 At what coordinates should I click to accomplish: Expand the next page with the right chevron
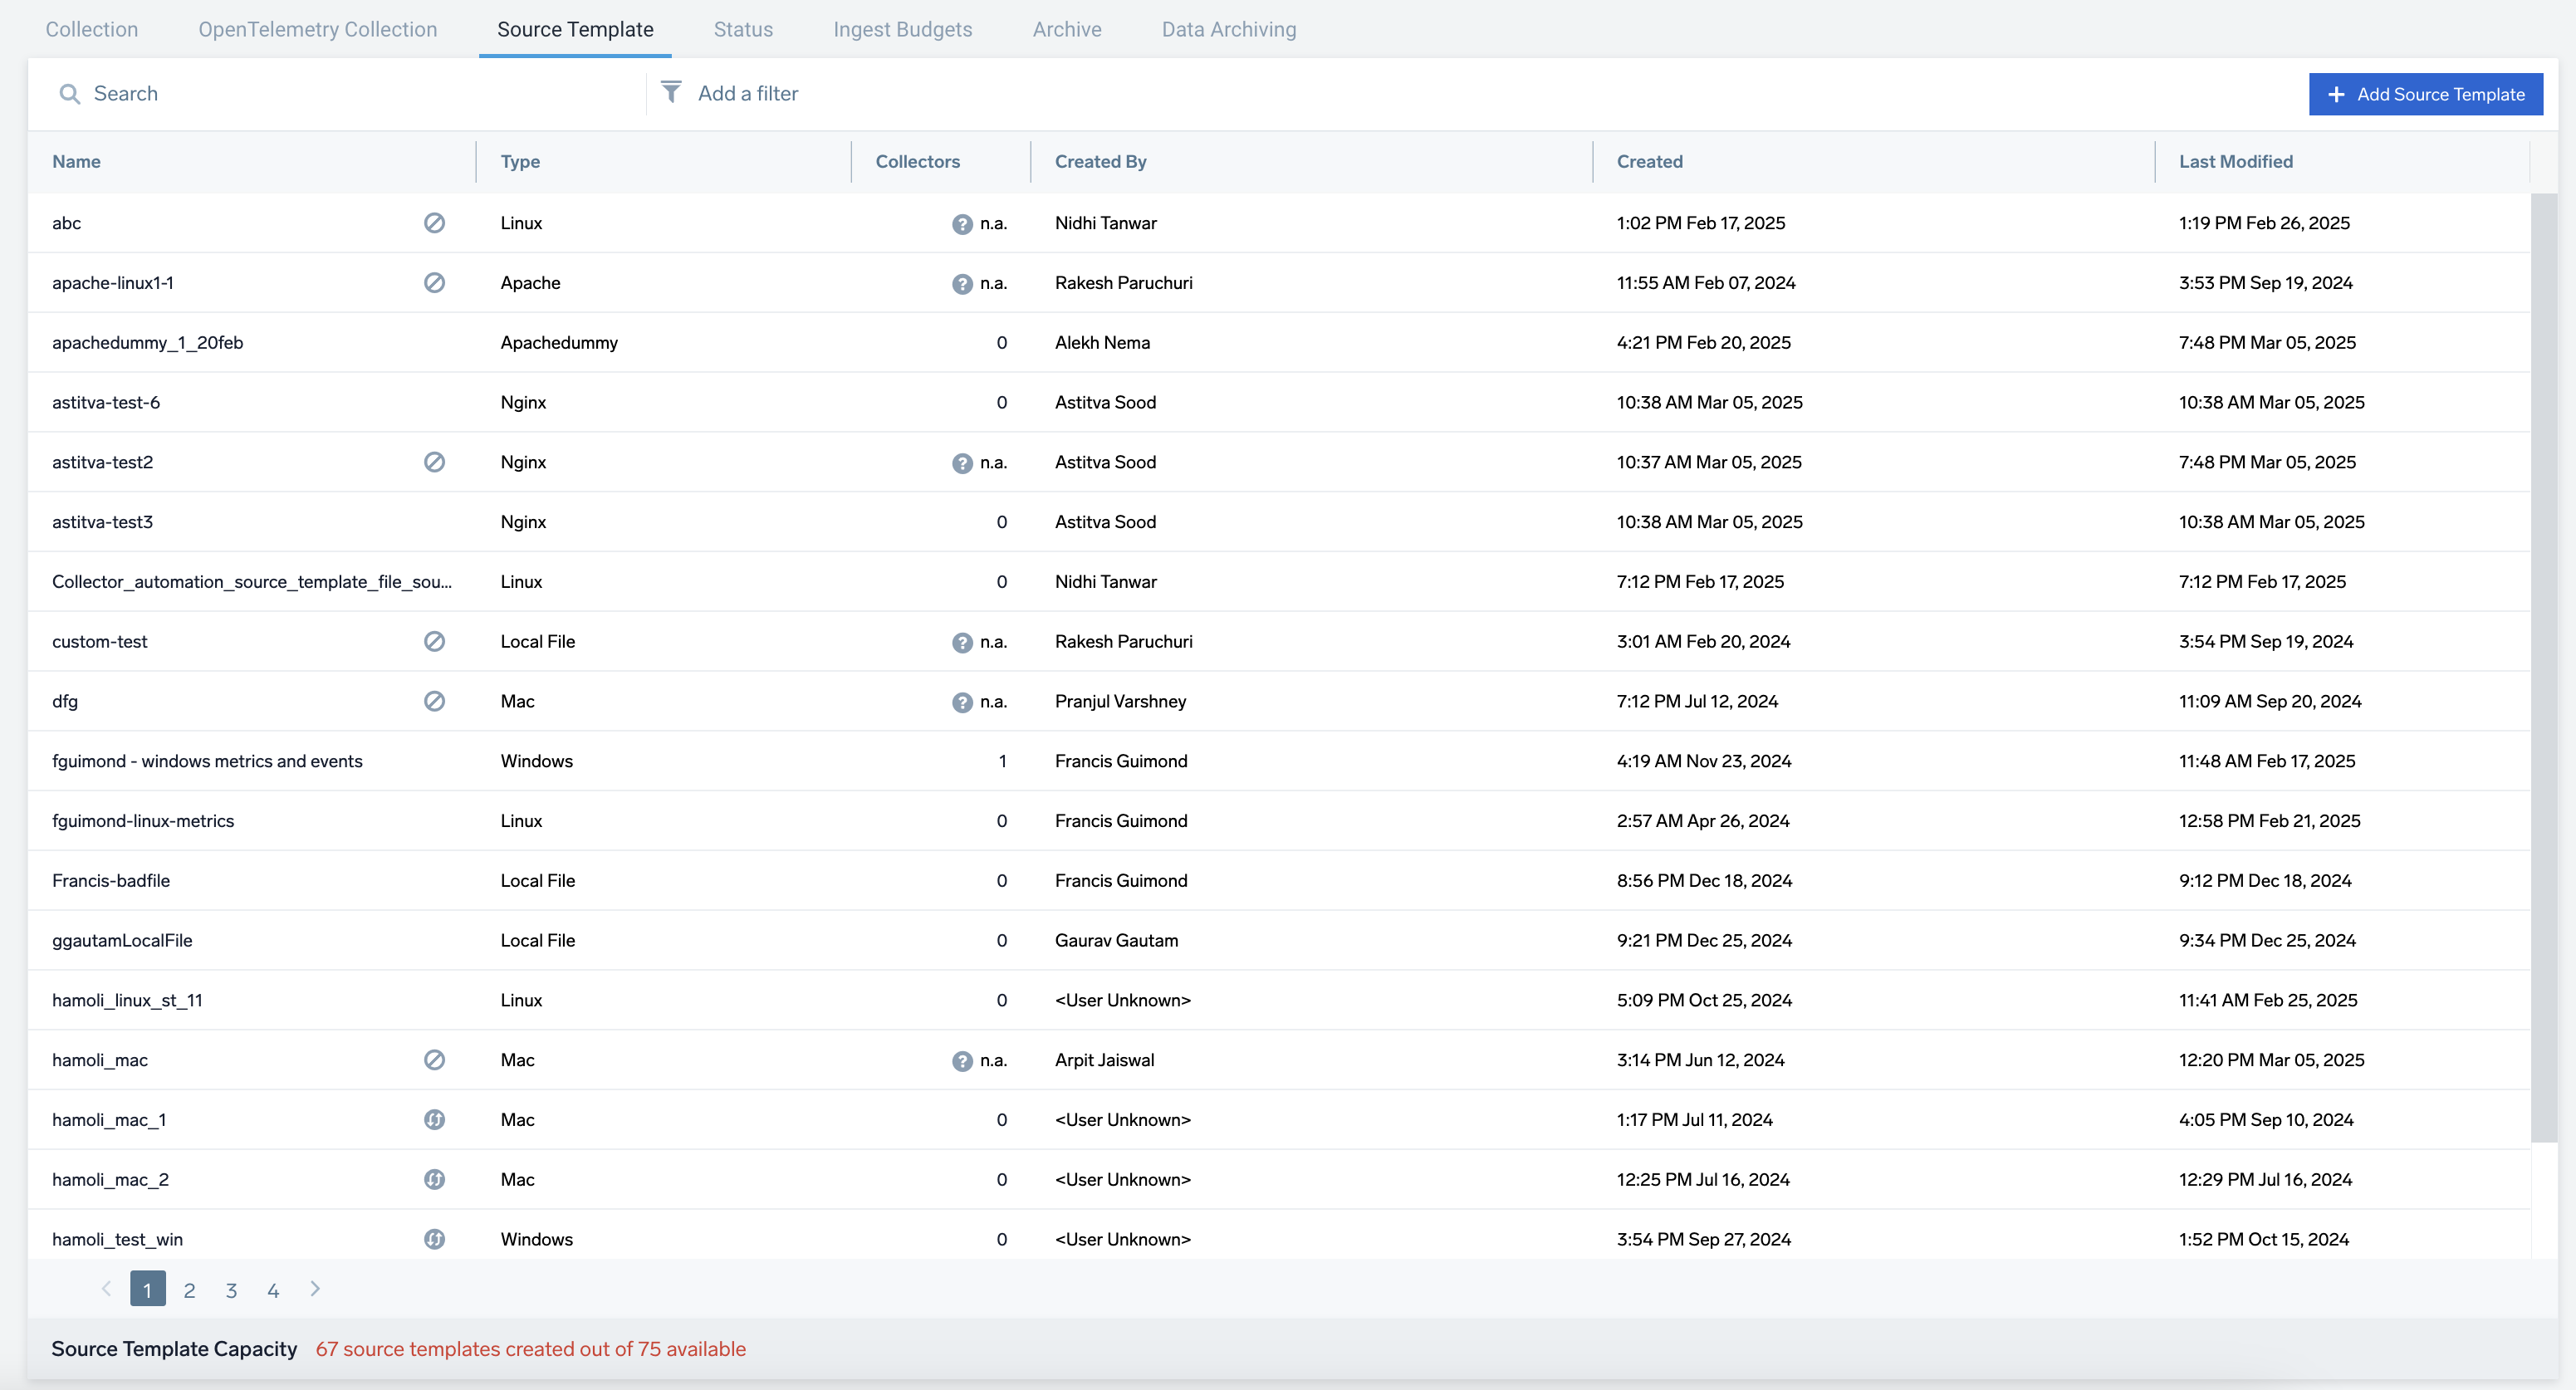click(315, 1289)
